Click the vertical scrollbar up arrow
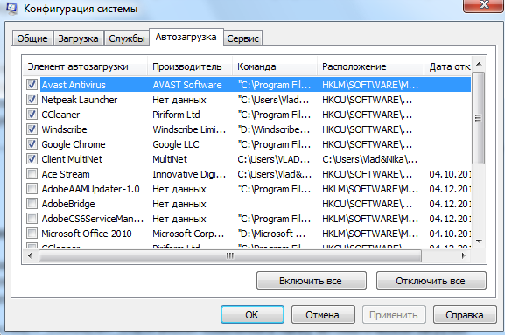 tap(479, 64)
